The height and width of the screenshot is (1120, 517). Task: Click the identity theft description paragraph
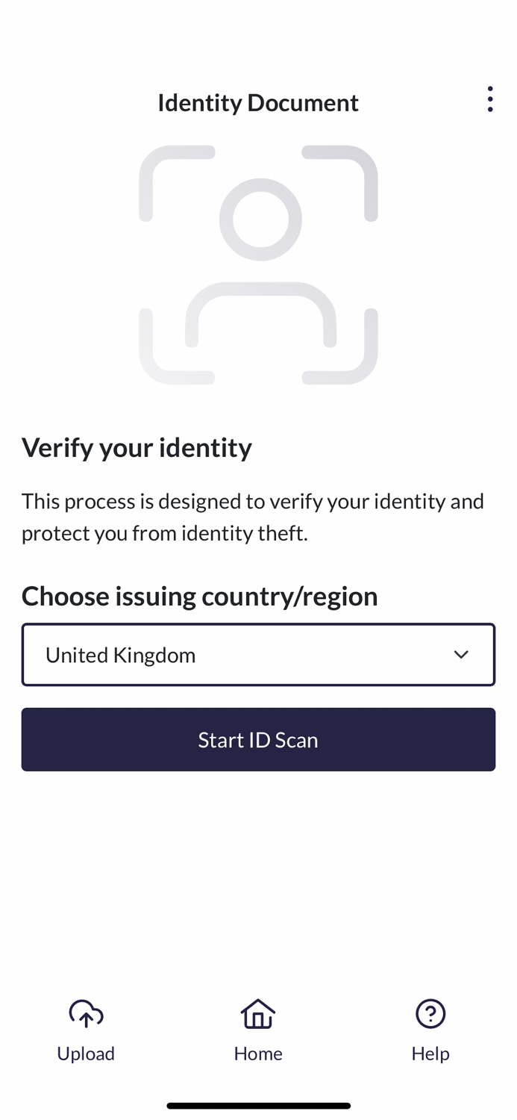(x=252, y=517)
